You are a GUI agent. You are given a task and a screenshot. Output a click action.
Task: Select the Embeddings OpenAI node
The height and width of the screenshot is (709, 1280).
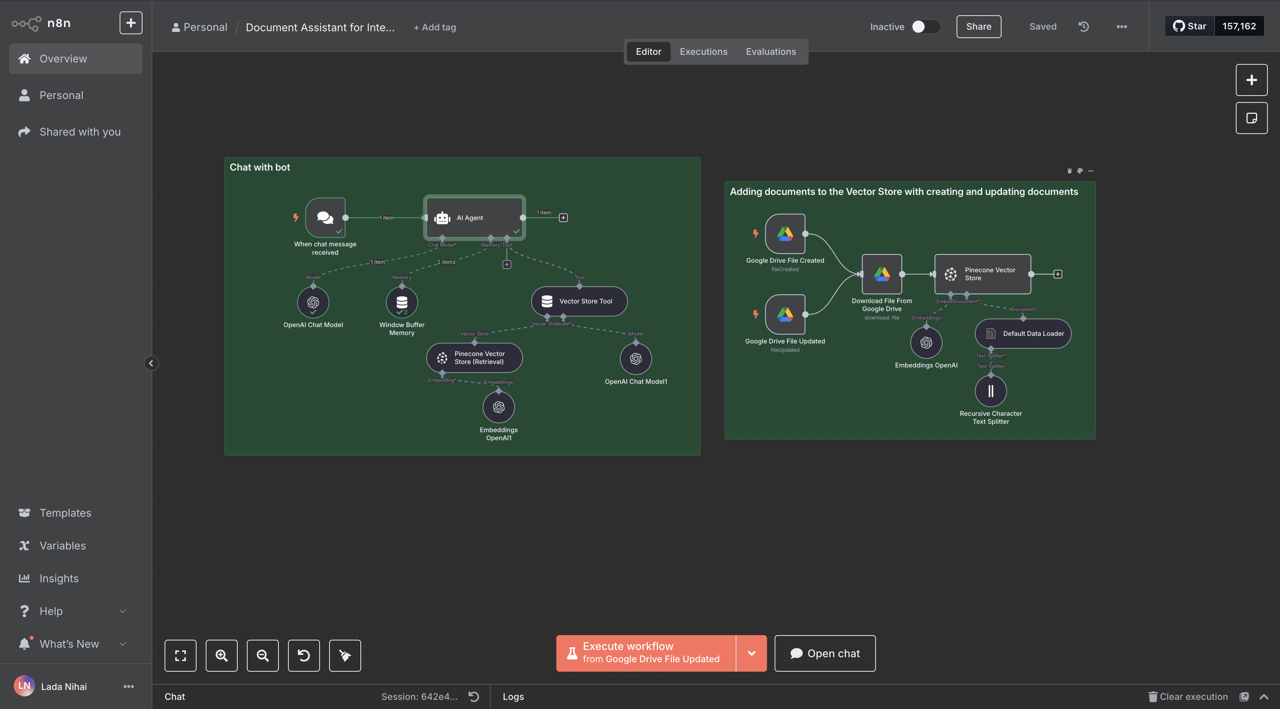(926, 343)
